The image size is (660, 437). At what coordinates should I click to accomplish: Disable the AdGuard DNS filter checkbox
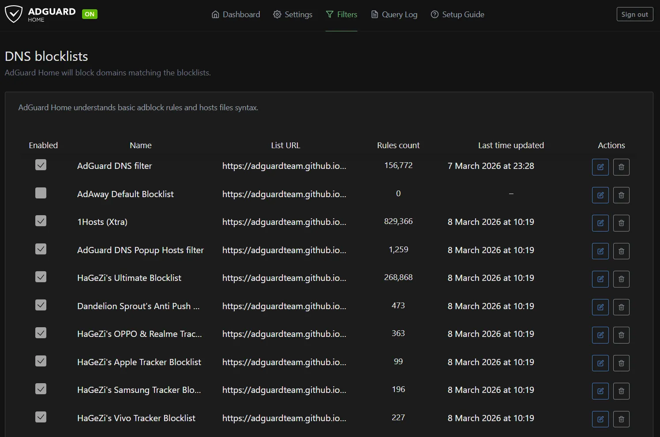click(x=41, y=165)
